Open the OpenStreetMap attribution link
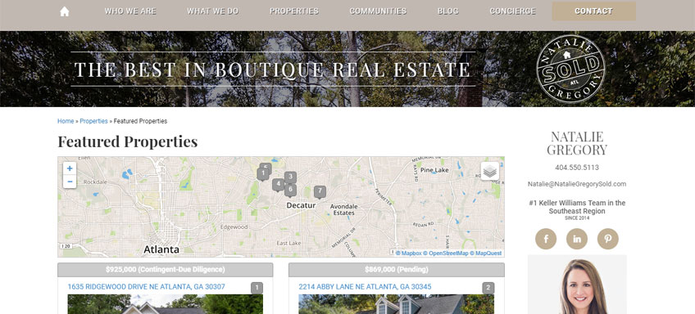Screen dimensions: 695x314 click(x=446, y=253)
